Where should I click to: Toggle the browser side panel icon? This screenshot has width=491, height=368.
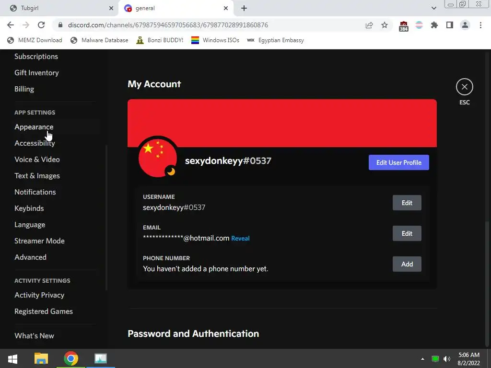[450, 25]
